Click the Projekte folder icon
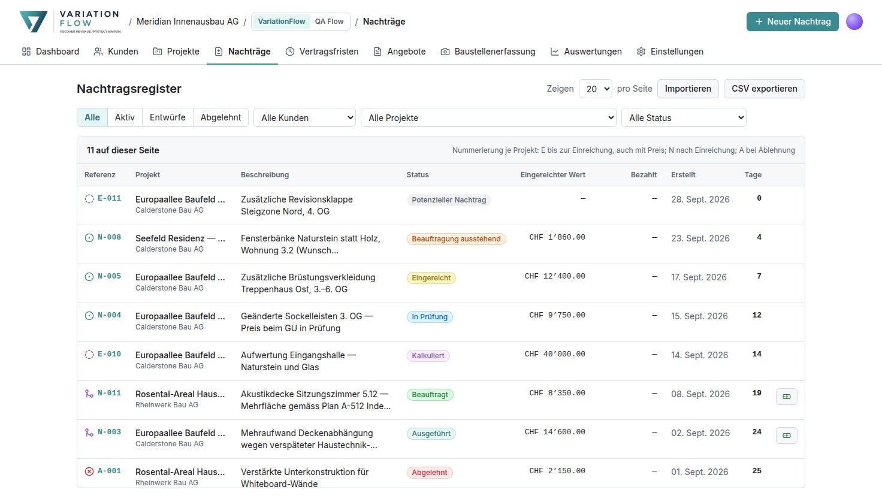 pyautogui.click(x=158, y=52)
